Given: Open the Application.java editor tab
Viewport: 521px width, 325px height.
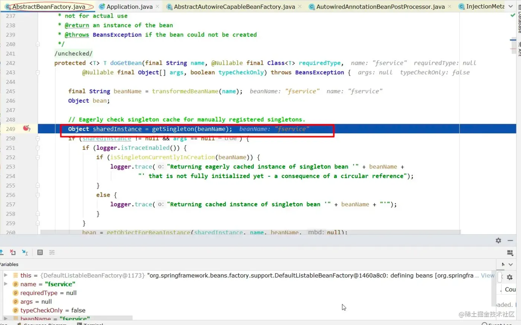Looking at the screenshot, I should [x=130, y=7].
